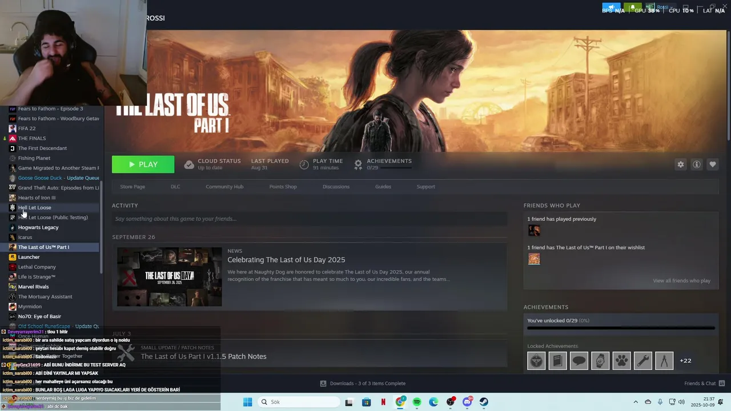
Task: Show hidden system tray icons
Action: pyautogui.click(x=636, y=402)
